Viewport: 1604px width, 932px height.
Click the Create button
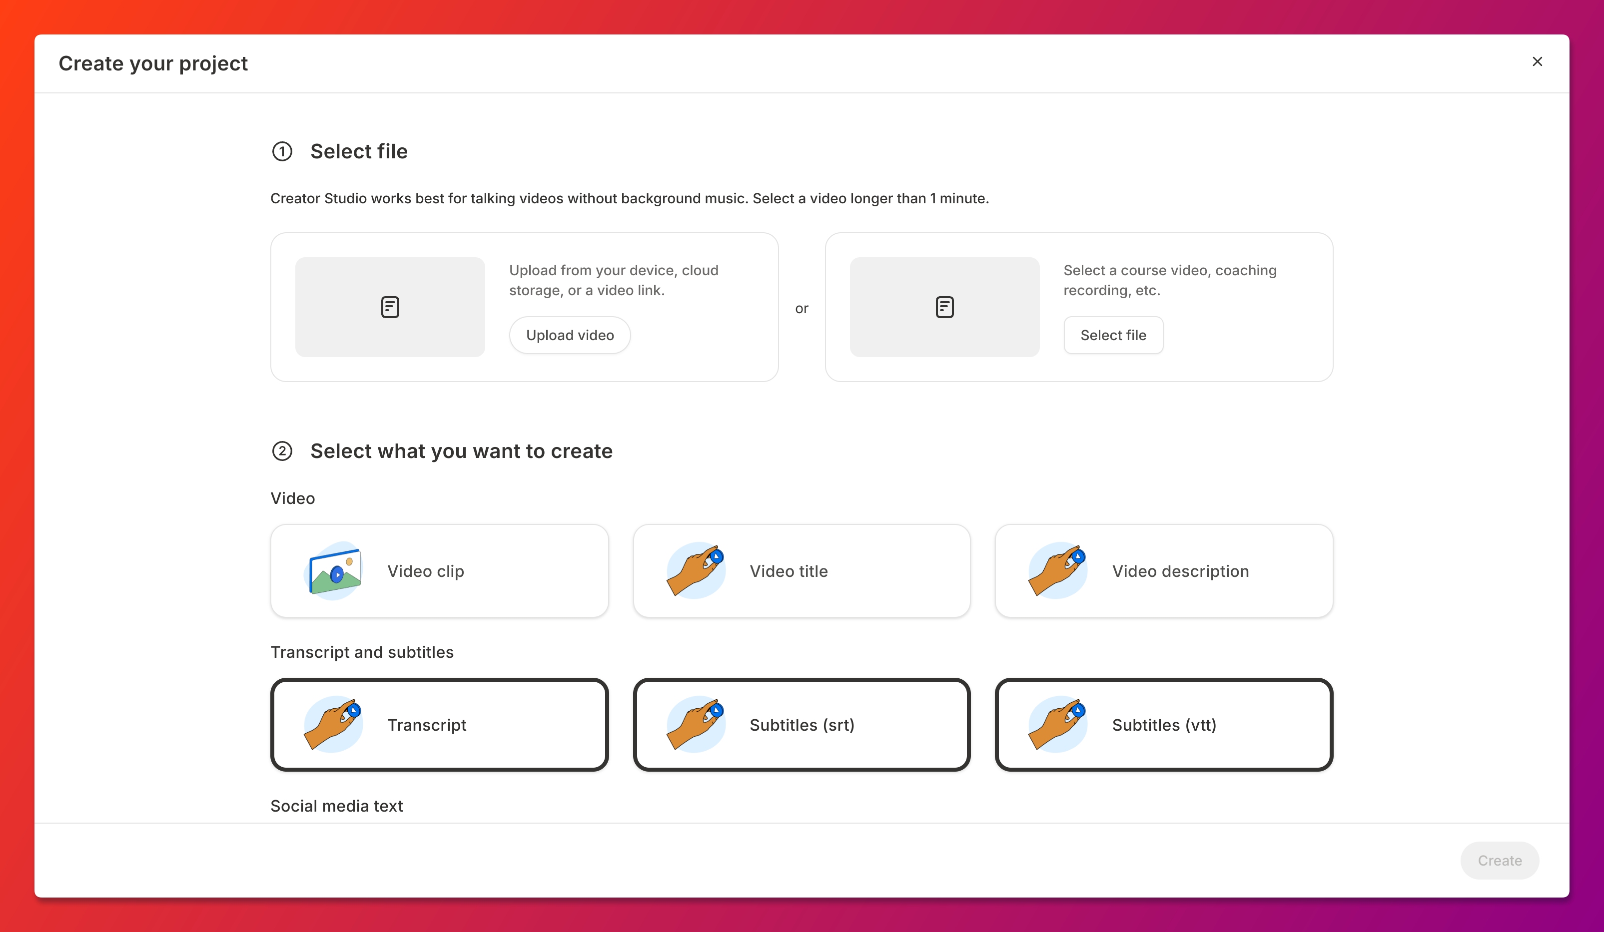pyautogui.click(x=1500, y=861)
